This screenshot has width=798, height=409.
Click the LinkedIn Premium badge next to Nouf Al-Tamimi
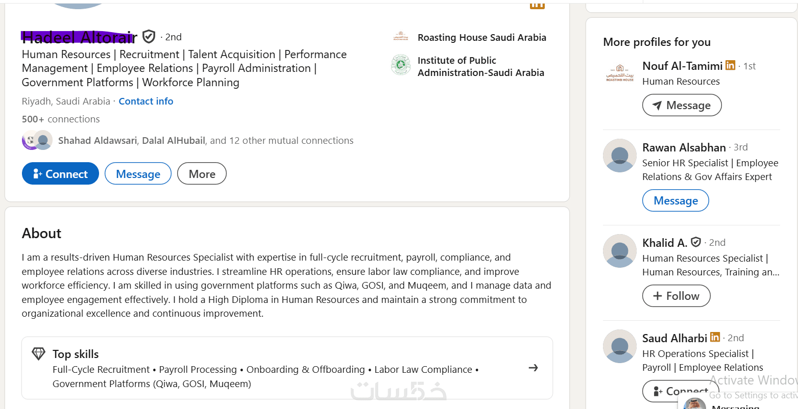pos(731,65)
